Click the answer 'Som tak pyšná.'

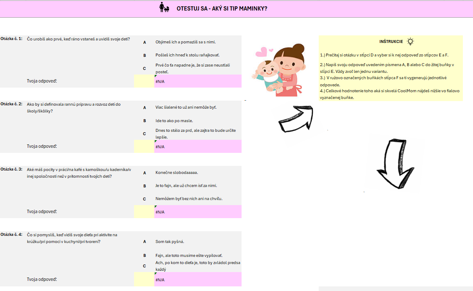tap(170, 242)
